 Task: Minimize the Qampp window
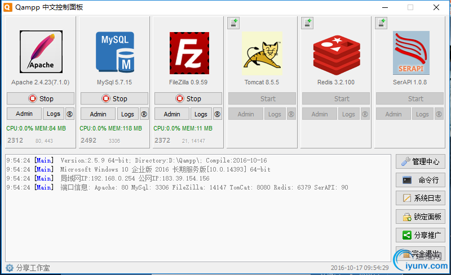(385, 7)
